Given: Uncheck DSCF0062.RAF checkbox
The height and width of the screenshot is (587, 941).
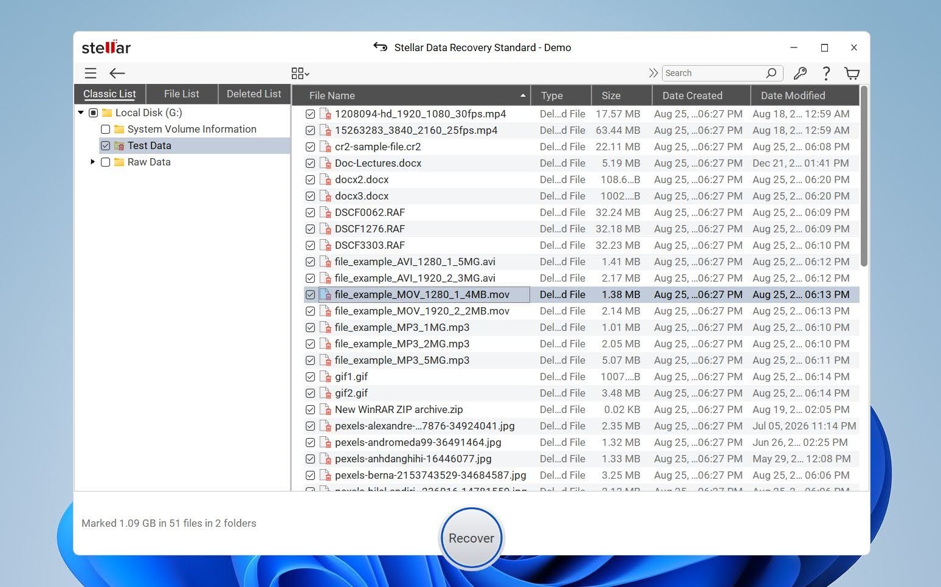Looking at the screenshot, I should (310, 212).
